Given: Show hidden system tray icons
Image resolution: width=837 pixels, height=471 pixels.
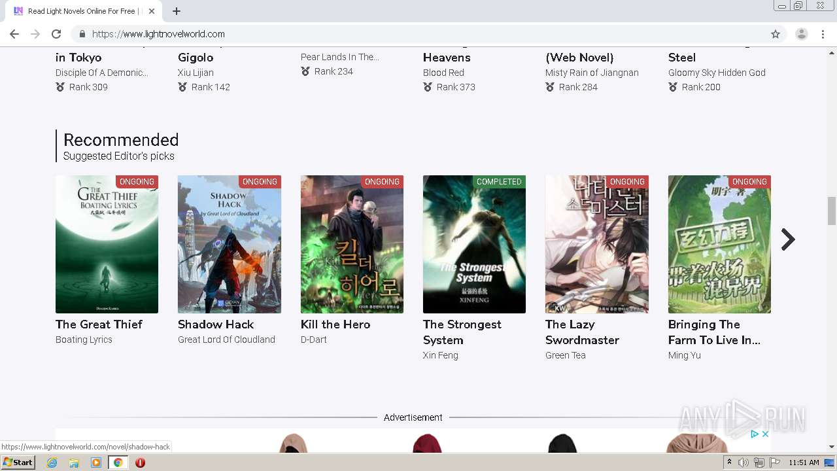Looking at the screenshot, I should point(729,462).
